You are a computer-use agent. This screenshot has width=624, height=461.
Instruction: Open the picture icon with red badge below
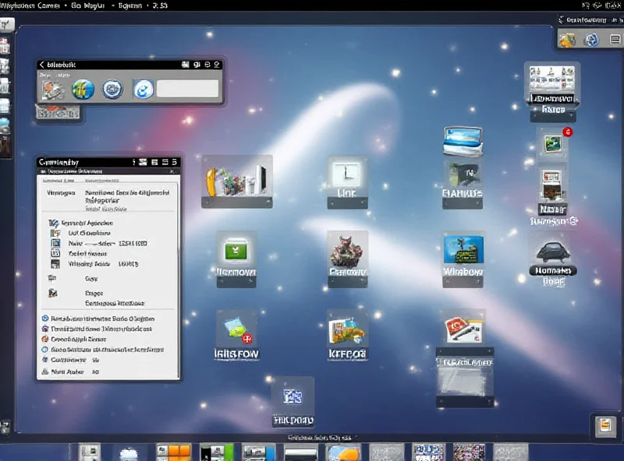(237, 331)
